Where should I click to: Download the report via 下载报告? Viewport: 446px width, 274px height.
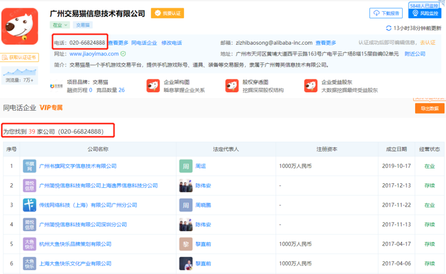386,13
